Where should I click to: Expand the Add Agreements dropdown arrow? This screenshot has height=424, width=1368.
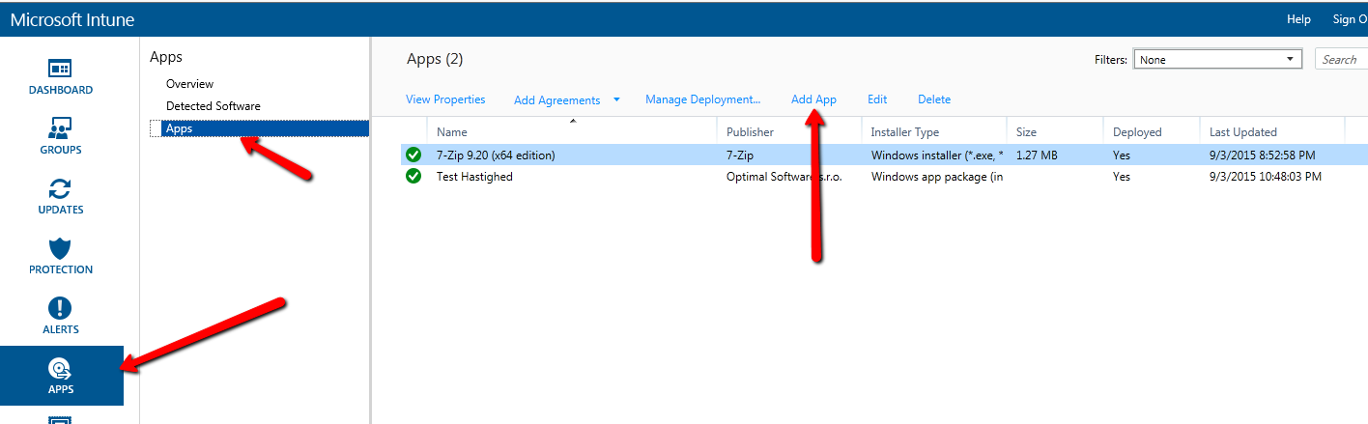[616, 99]
